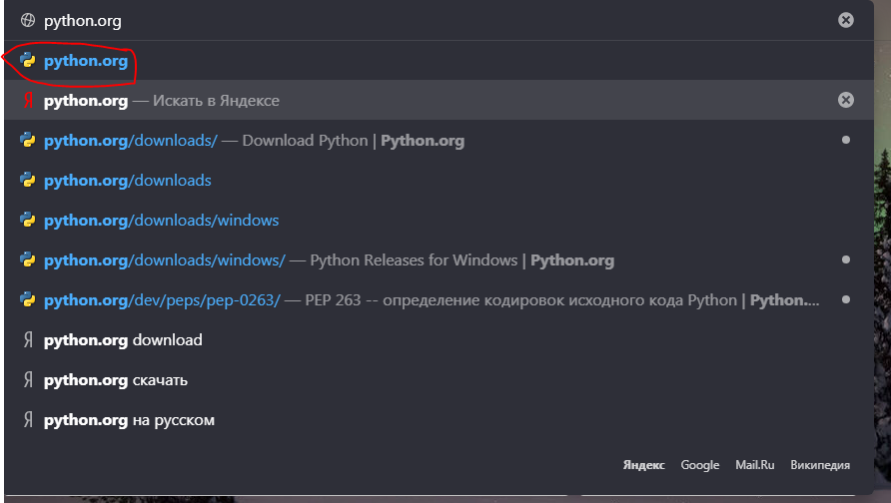The width and height of the screenshot is (891, 503).
Task: Select 'python.org на русском' suggestion
Action: tap(439, 419)
